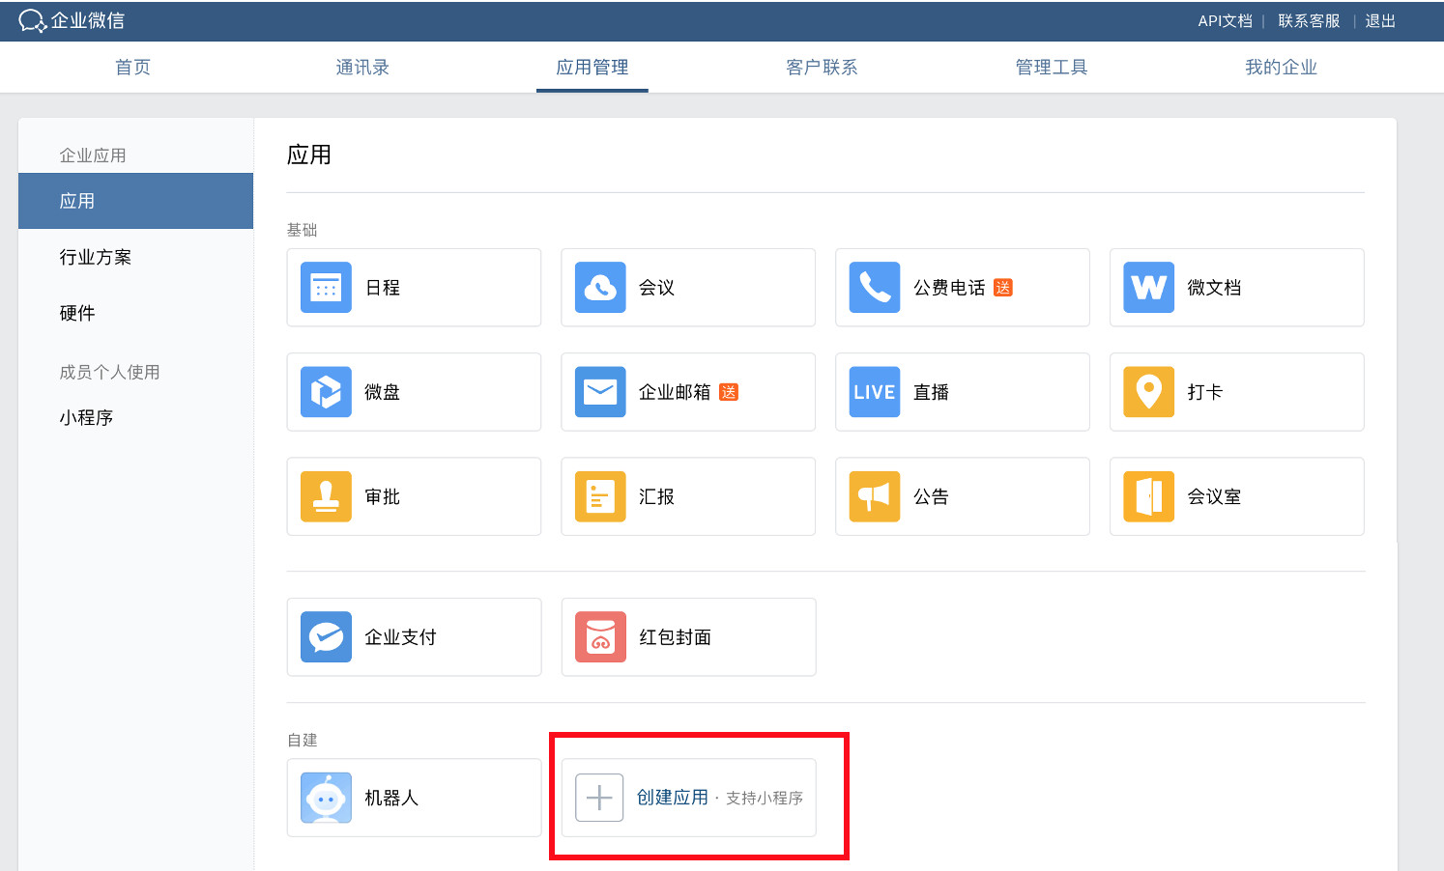The height and width of the screenshot is (871, 1444).
Task: Click the 机器人 robot icon
Action: click(x=326, y=798)
